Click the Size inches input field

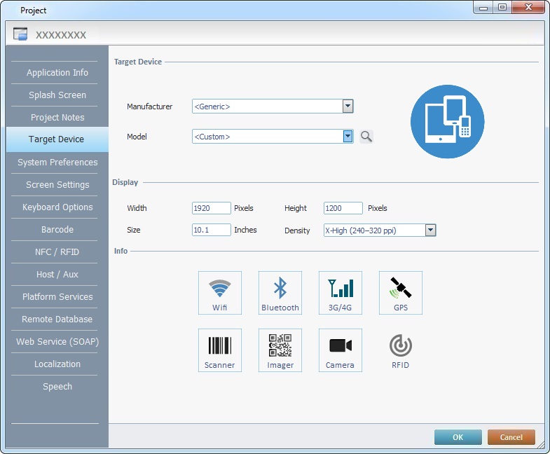point(211,230)
